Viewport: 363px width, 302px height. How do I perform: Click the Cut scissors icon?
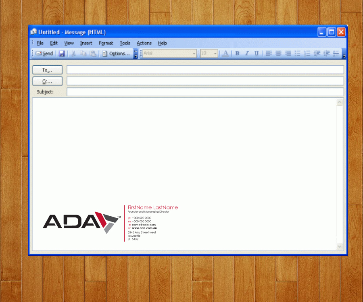click(74, 54)
